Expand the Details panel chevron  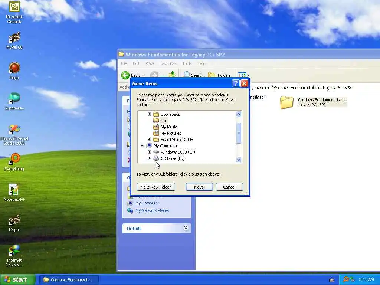tap(186, 228)
